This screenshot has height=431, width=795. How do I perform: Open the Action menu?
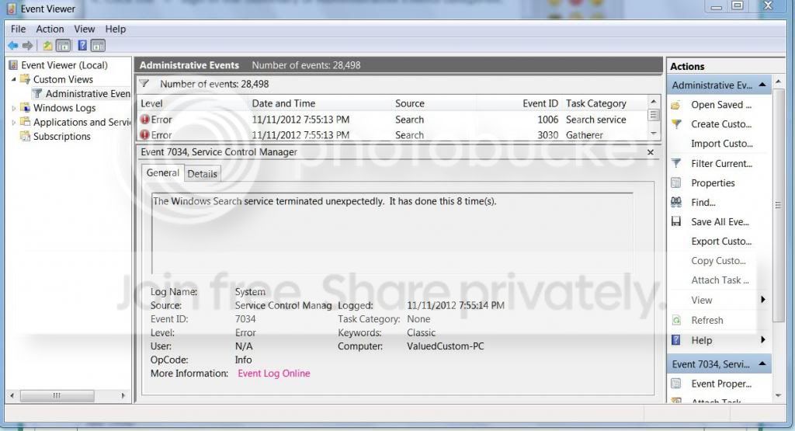click(x=50, y=29)
